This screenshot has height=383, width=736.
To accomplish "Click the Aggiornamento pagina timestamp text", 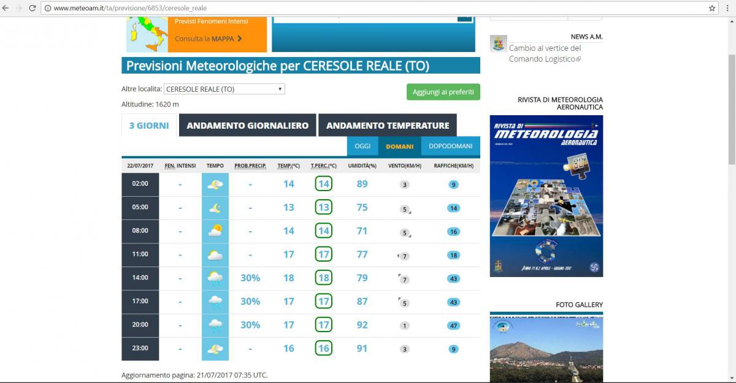I will [194, 375].
